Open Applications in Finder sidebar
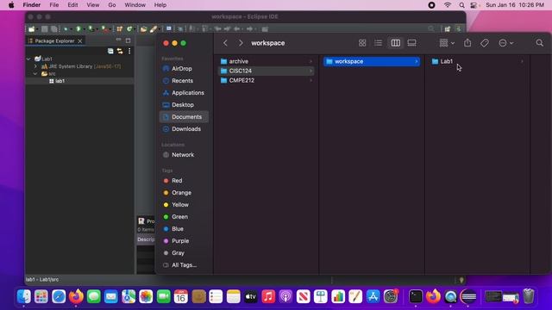The height and width of the screenshot is (310, 552). 184,93
